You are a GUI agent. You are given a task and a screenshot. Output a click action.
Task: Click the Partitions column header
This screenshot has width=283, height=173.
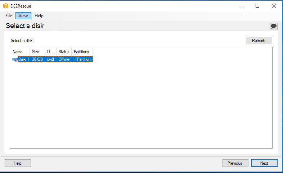click(82, 52)
